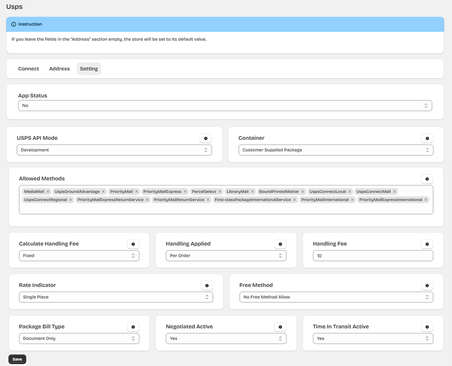Click info icon for Calculate Handling Fee
The width and height of the screenshot is (452, 366).
(133, 244)
